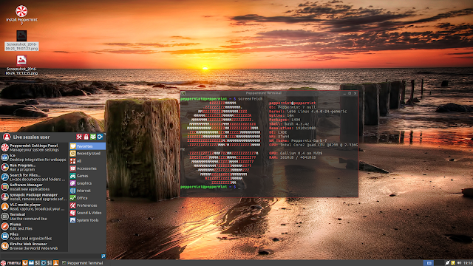Screen dimensions: 473x266
Task: Open the Internet category
Action: pyautogui.click(x=87, y=191)
